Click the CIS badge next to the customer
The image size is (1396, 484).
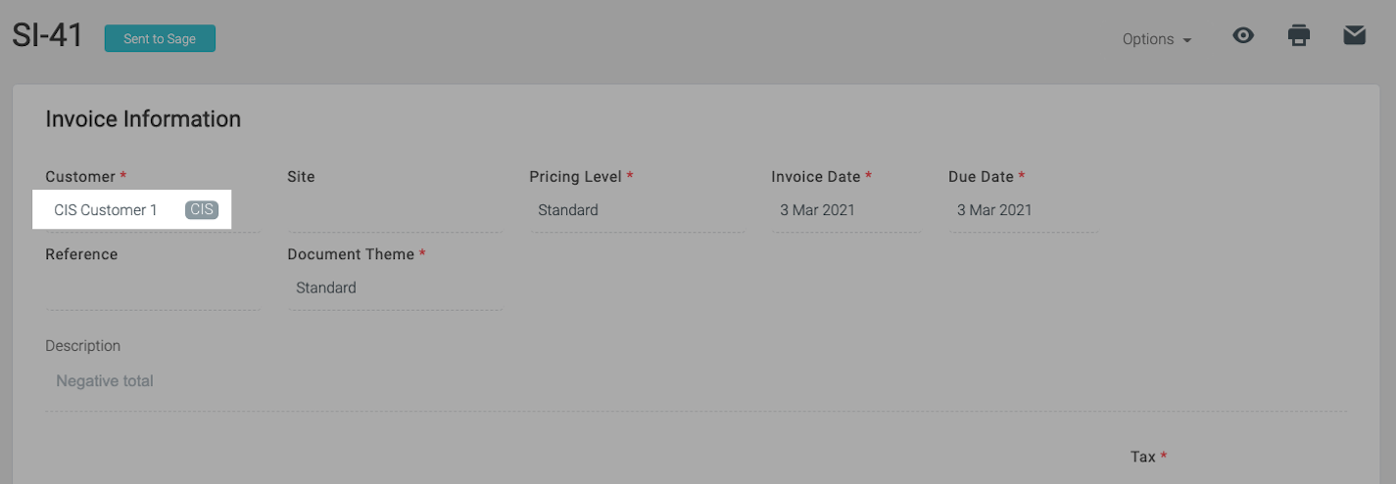pyautogui.click(x=202, y=210)
